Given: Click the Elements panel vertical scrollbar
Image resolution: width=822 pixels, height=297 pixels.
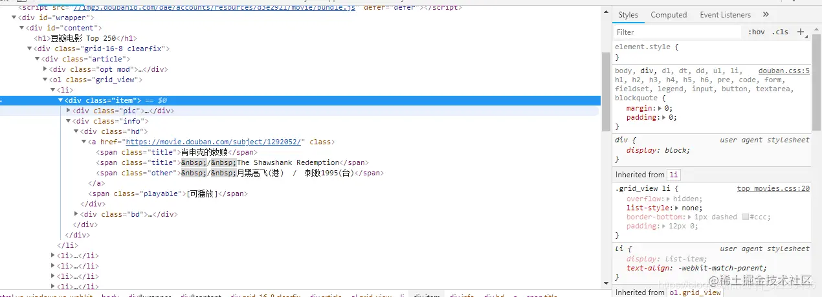Looking at the screenshot, I should point(606,91).
